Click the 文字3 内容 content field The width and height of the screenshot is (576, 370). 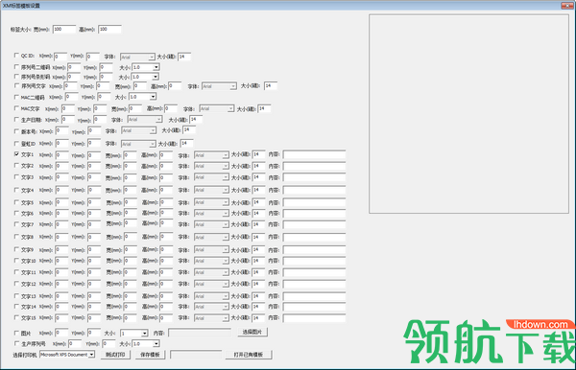(315, 177)
